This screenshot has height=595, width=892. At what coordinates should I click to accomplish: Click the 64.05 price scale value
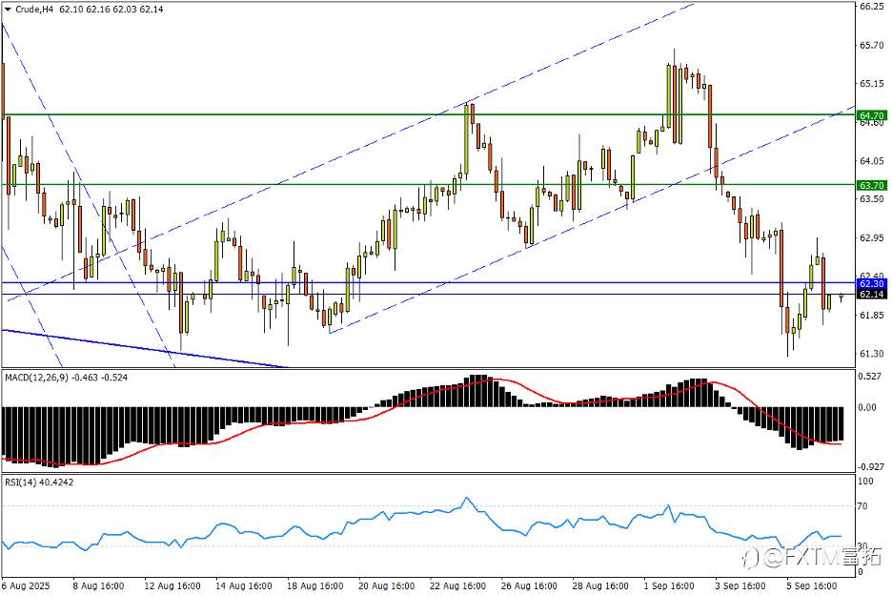tap(872, 161)
